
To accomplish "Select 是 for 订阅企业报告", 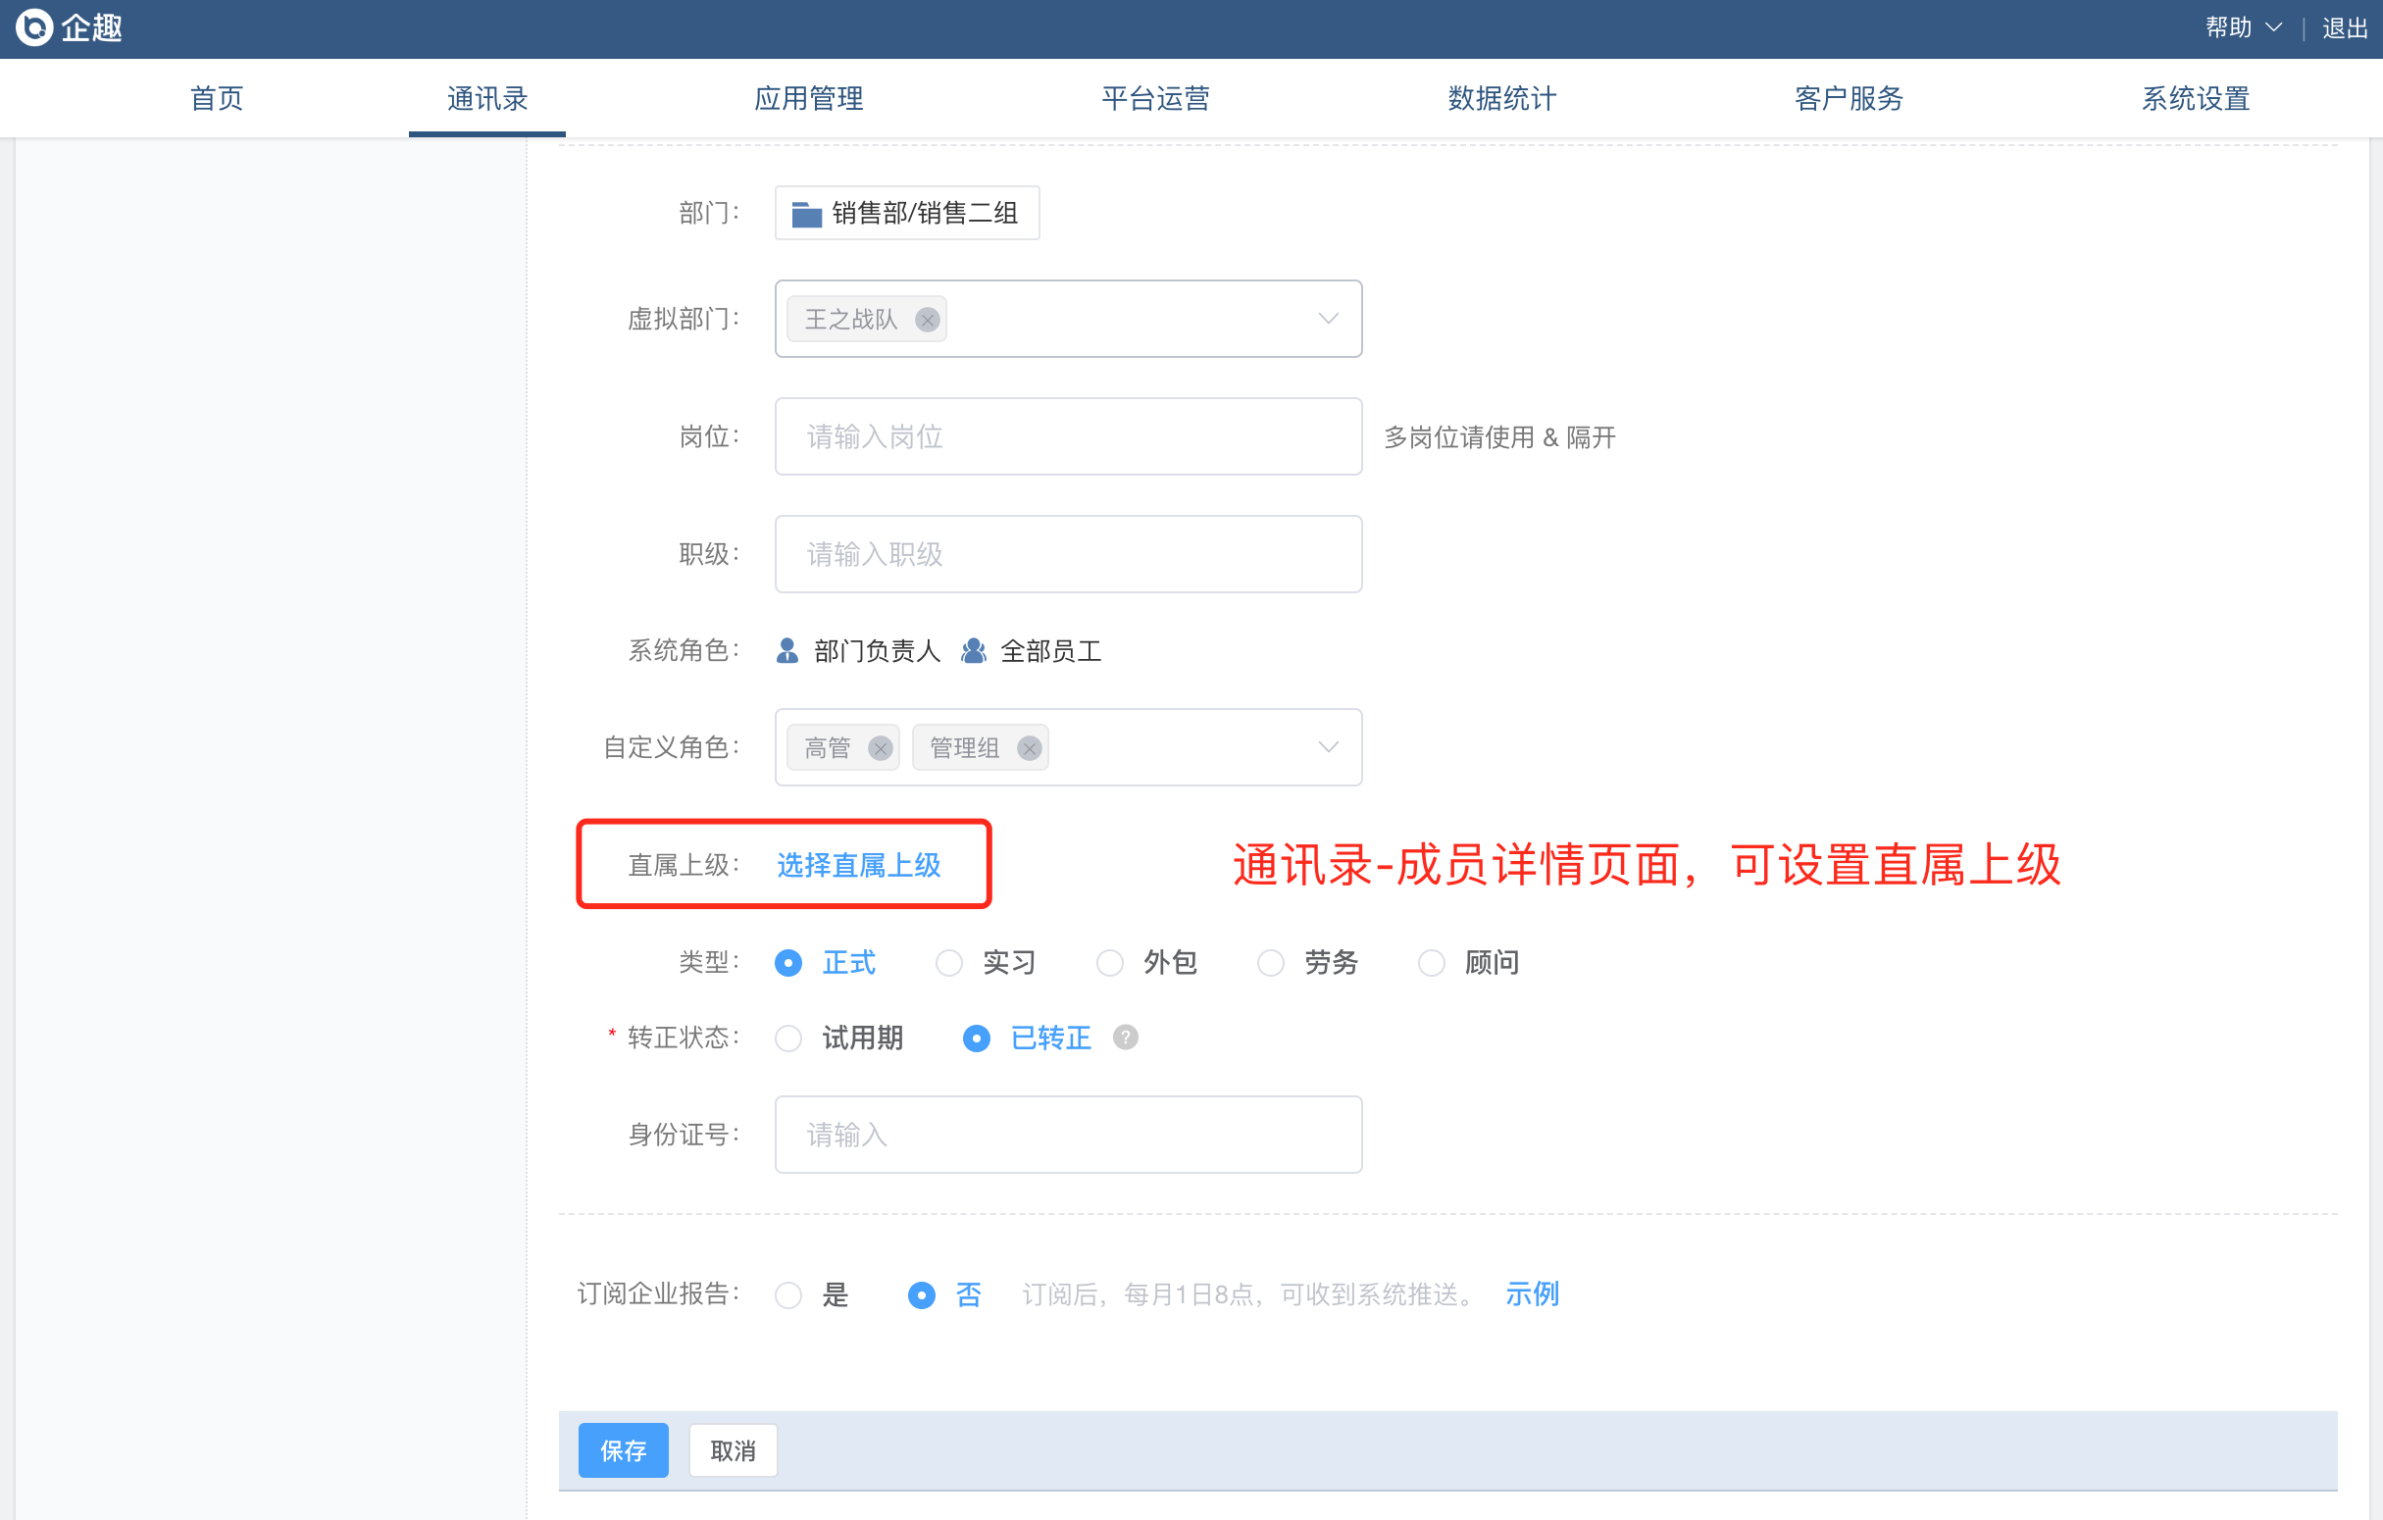I will pyautogui.click(x=788, y=1294).
